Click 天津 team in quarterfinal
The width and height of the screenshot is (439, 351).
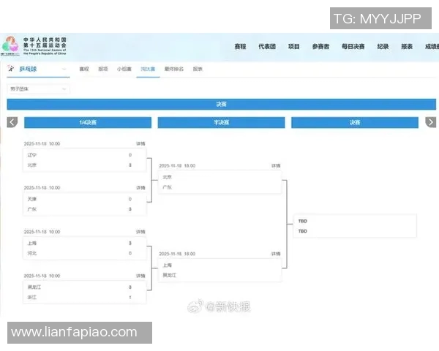pyautogui.click(x=32, y=199)
